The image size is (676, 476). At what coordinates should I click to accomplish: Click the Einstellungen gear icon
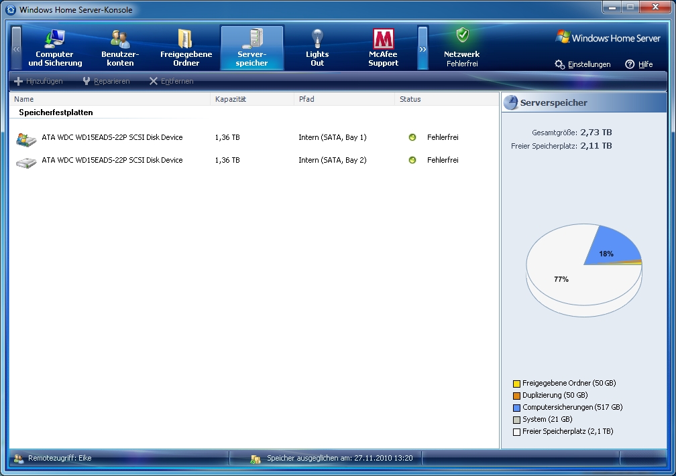559,64
